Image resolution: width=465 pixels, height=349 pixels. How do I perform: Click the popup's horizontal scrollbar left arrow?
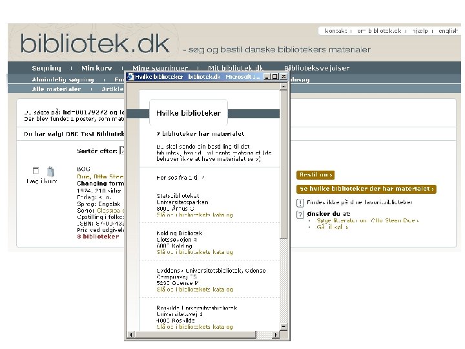130,335
